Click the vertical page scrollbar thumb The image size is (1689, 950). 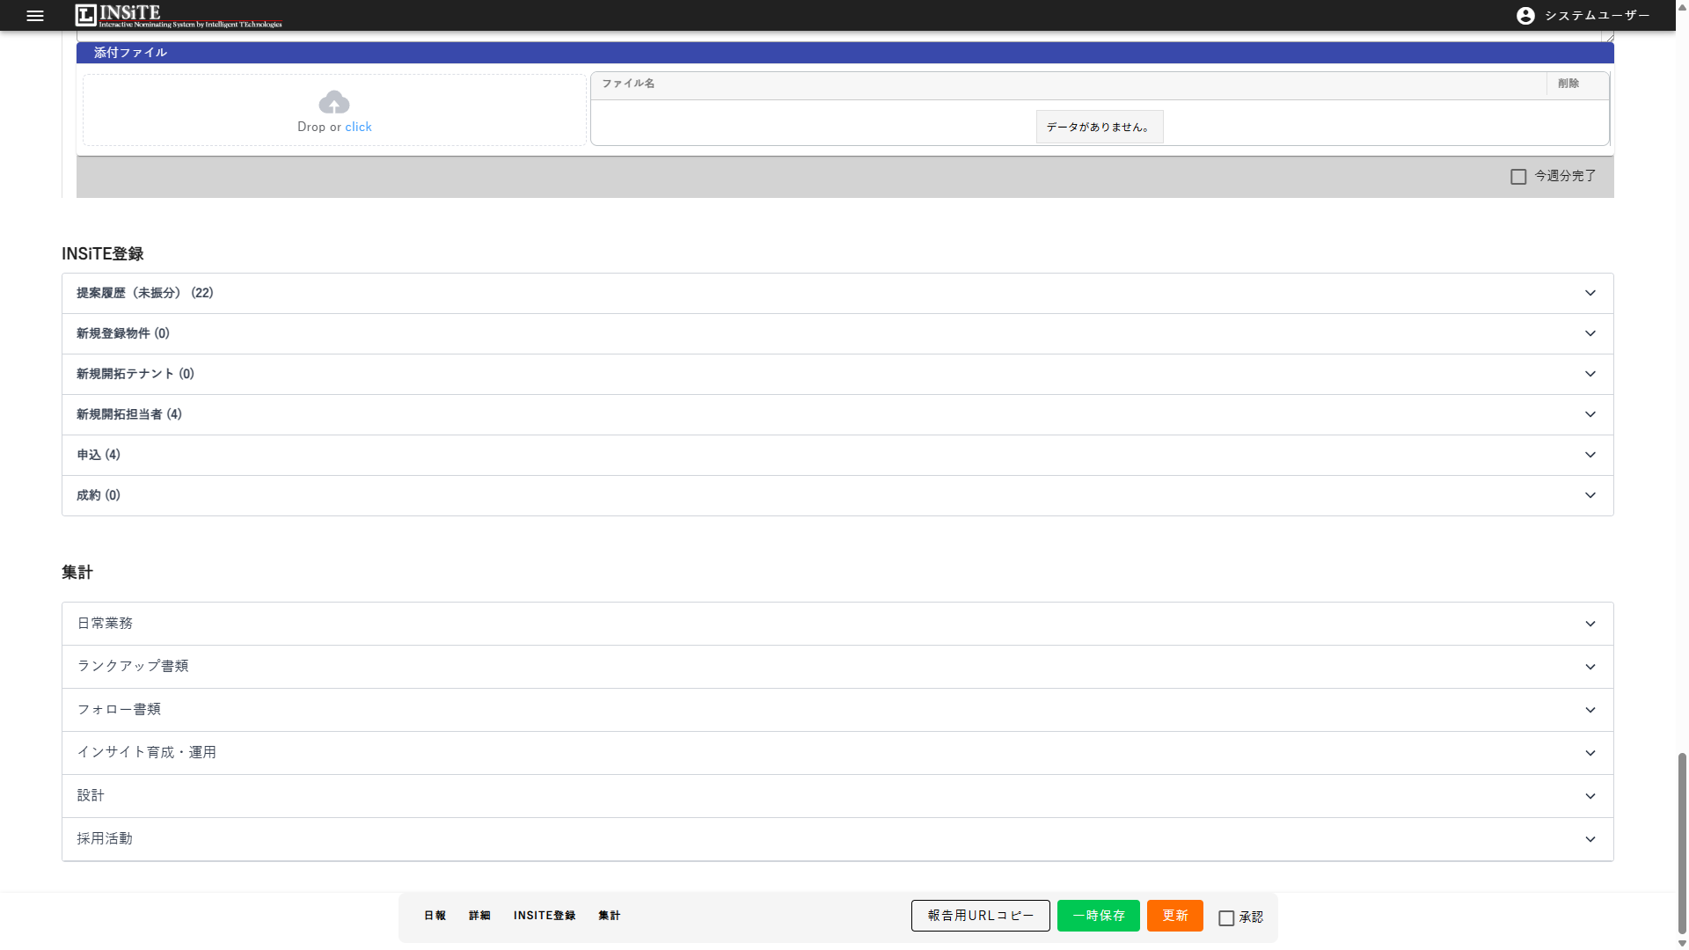click(x=1682, y=843)
